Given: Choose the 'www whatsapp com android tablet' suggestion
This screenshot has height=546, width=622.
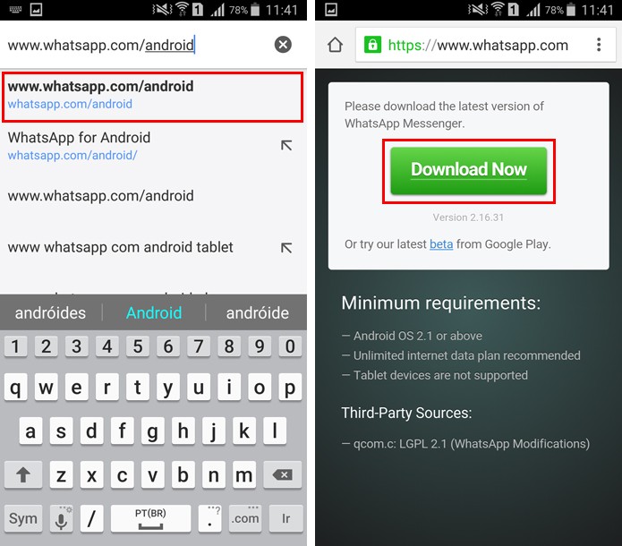Looking at the screenshot, I should point(120,247).
